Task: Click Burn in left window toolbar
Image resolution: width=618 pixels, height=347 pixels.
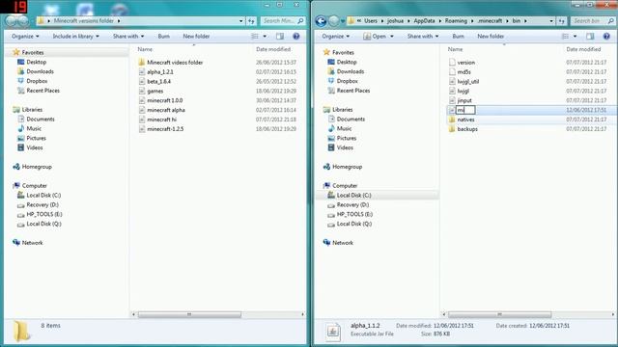Action: [163, 37]
